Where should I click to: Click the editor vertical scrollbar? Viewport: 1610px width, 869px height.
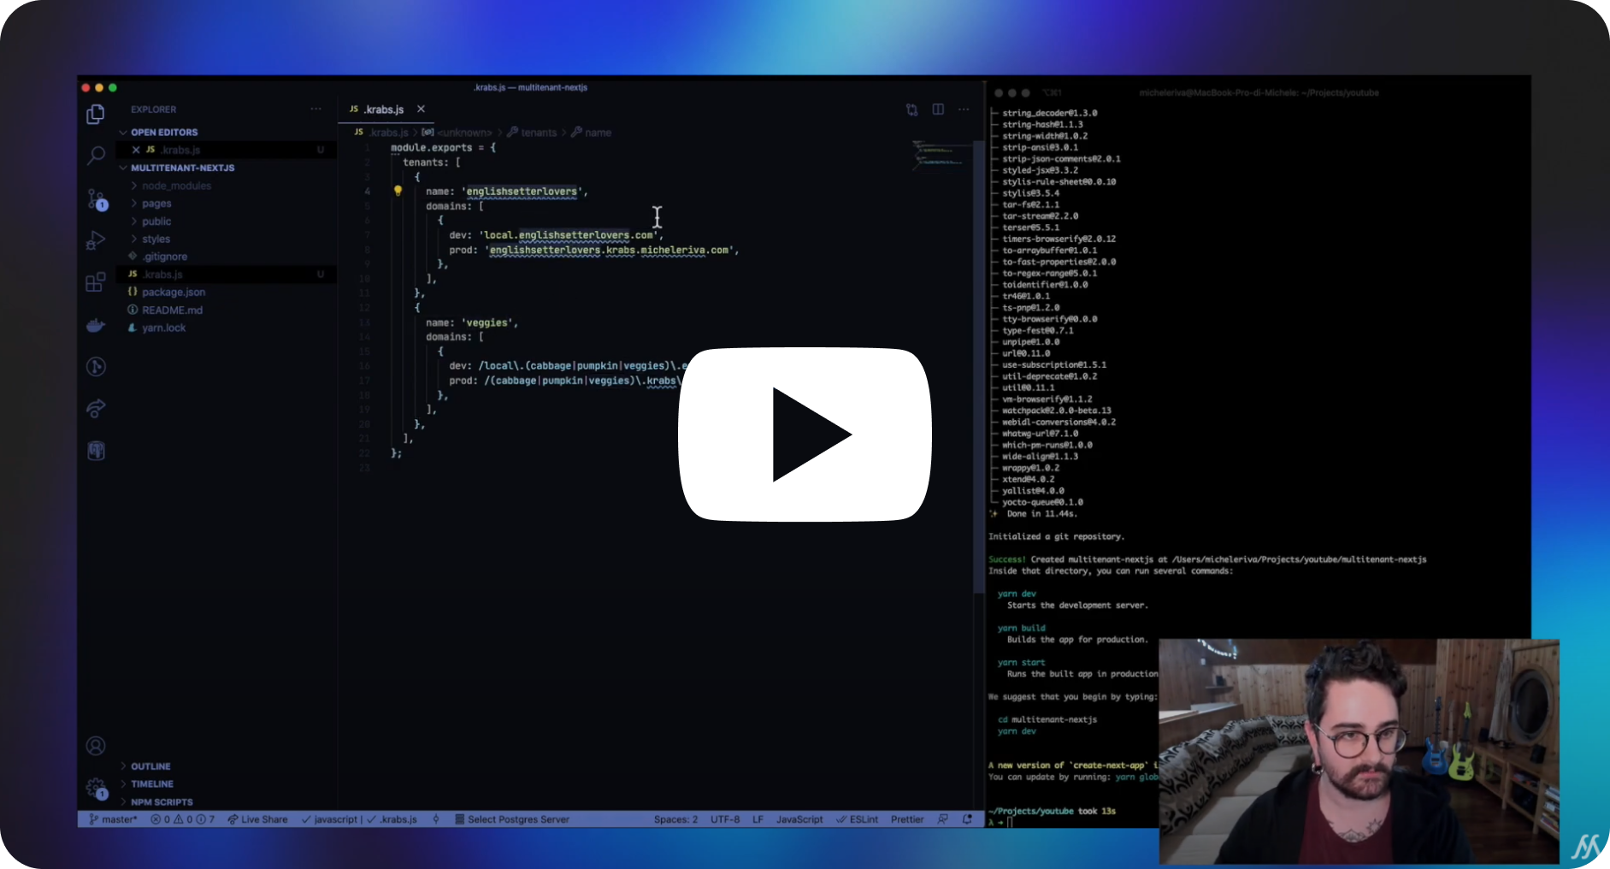pyautogui.click(x=978, y=368)
